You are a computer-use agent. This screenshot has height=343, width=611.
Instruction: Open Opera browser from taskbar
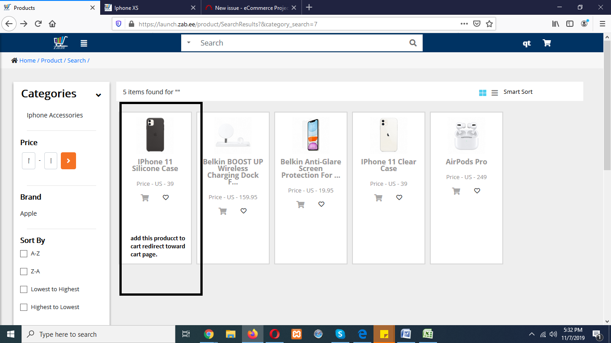(x=275, y=334)
